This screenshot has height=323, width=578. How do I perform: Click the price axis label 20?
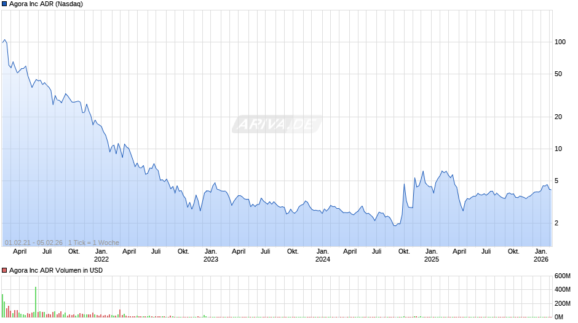[x=558, y=117]
